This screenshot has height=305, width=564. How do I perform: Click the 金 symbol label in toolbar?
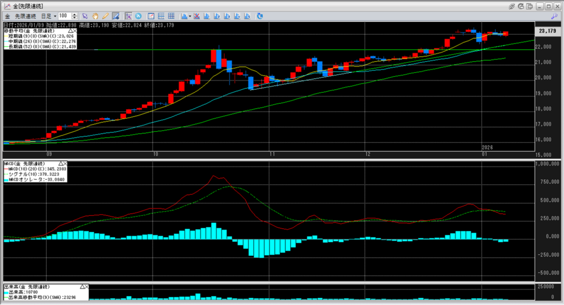coord(7,16)
